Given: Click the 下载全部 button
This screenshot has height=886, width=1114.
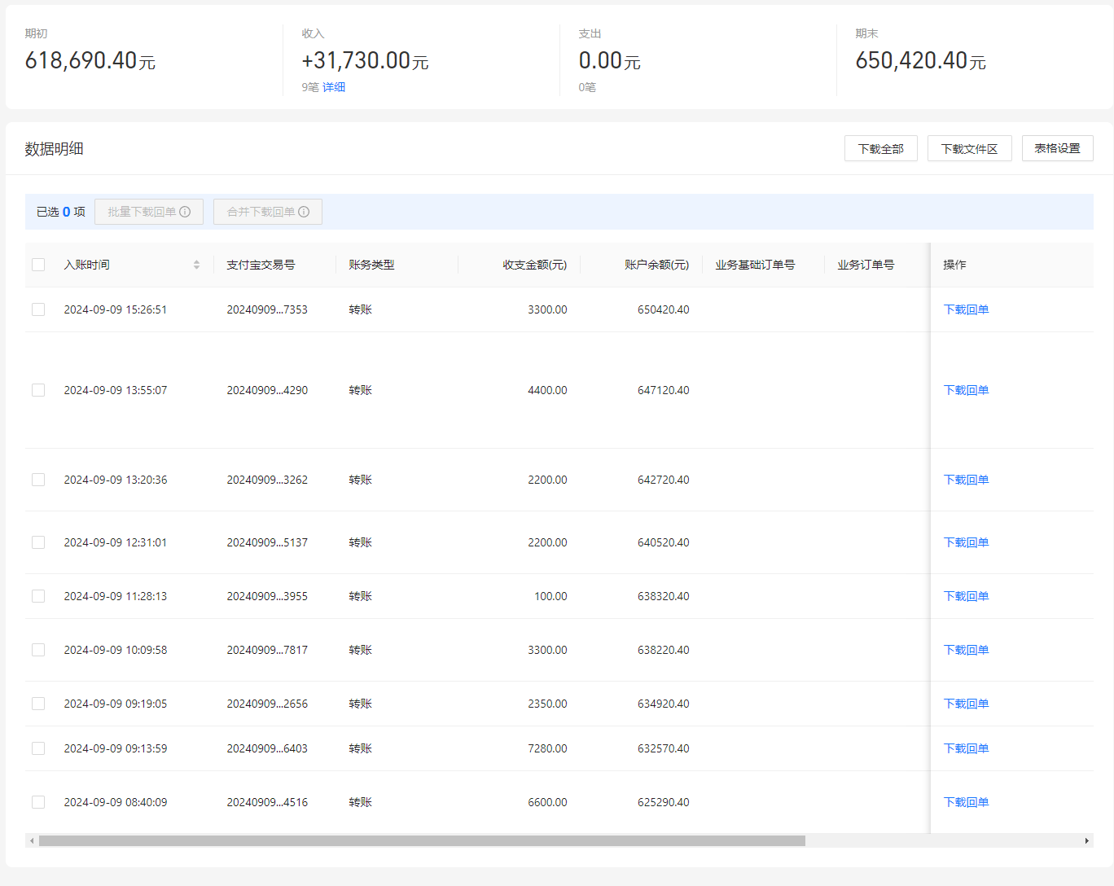Looking at the screenshot, I should 881,148.
